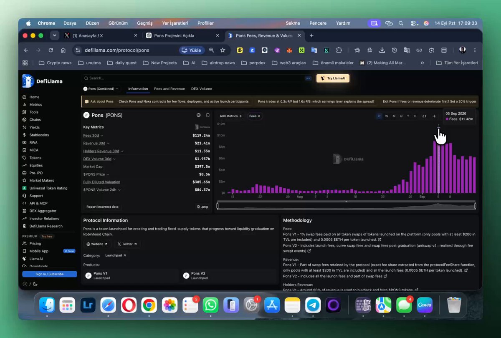Click the chart range slider's right handle
Screen dimensions: 501x338
tap(475, 206)
